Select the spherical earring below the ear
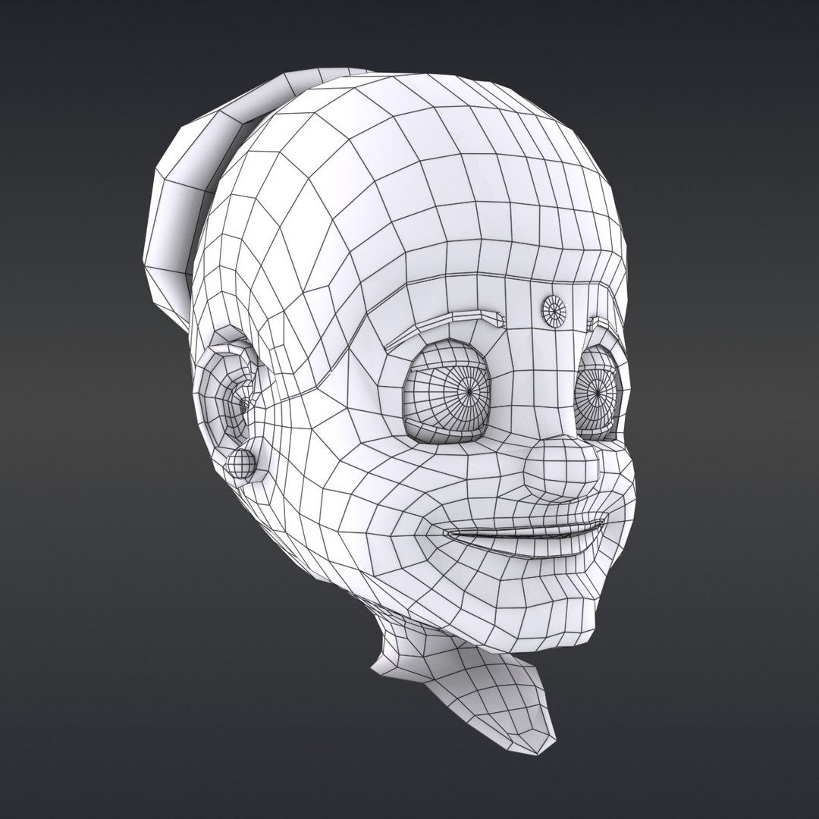 pyautogui.click(x=241, y=464)
